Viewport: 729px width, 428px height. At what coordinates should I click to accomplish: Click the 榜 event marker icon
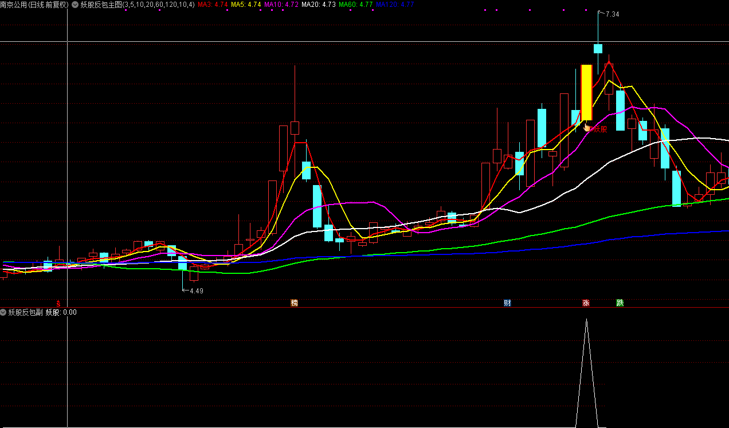coord(295,303)
